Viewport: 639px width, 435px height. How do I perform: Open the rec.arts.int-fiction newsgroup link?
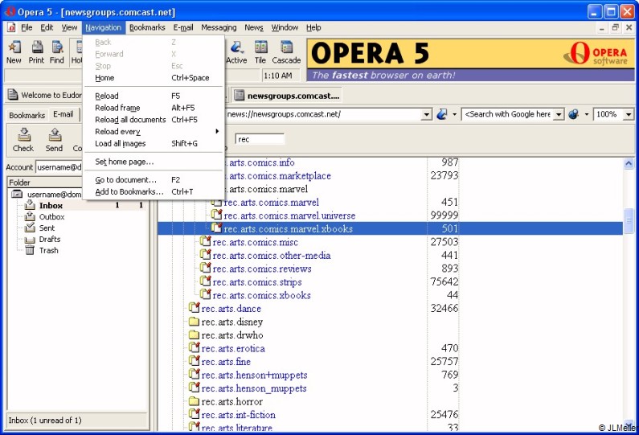pos(239,415)
